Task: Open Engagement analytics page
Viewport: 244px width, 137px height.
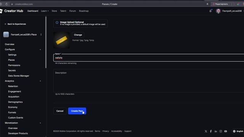Action: 14,91
